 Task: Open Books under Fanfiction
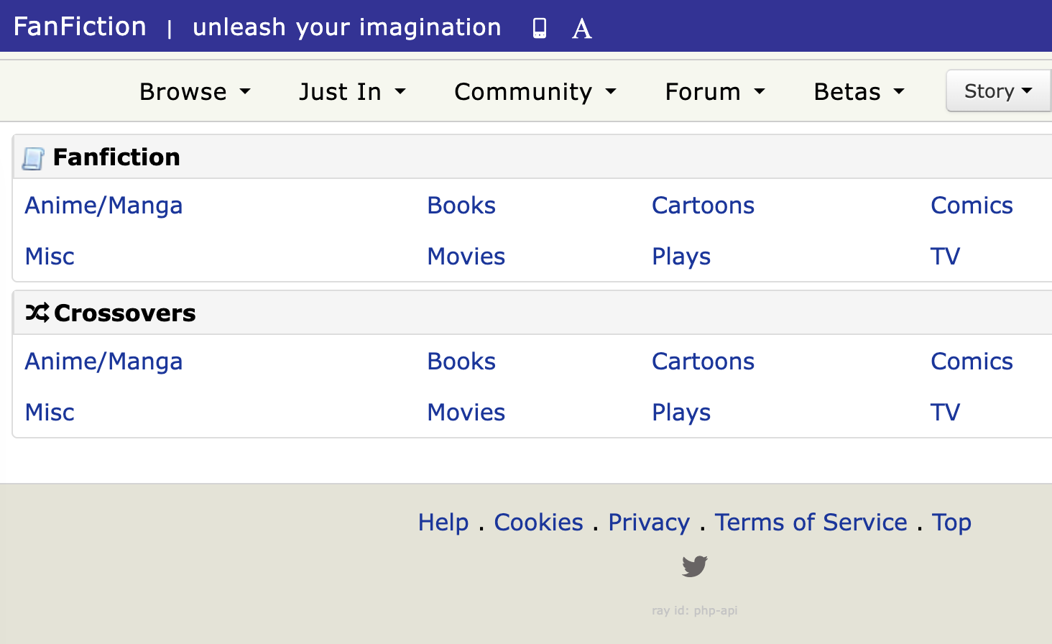coord(461,206)
